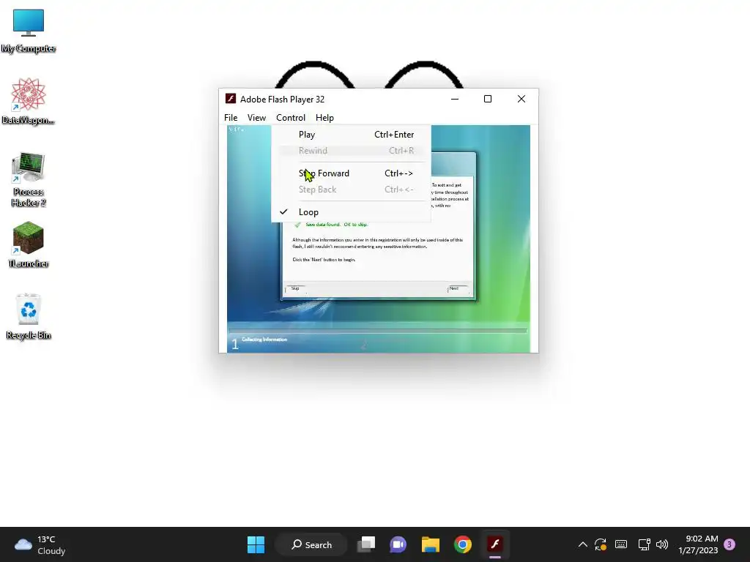Click the 'Collecting information' step label
Screen dimensions: 750x562
pyautogui.click(x=264, y=340)
